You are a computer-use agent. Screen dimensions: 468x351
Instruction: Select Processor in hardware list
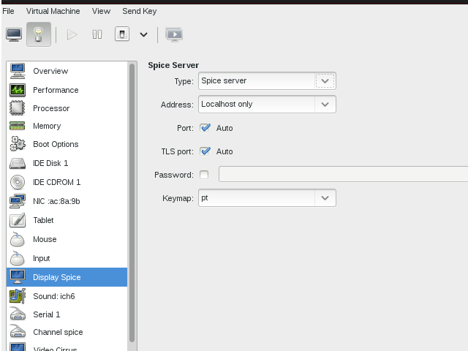(67, 108)
